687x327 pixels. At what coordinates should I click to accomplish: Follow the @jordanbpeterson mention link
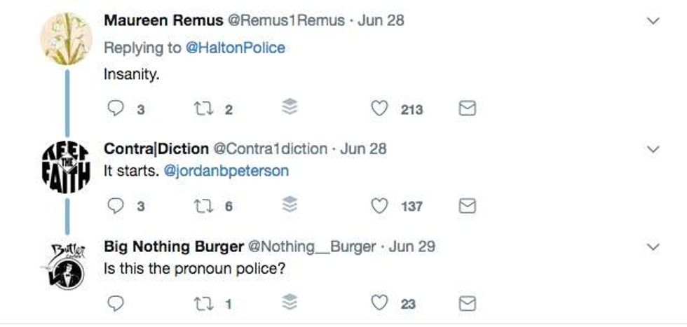click(226, 171)
